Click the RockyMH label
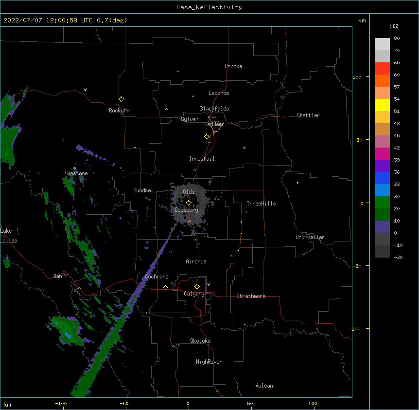This screenshot has width=419, height=410. click(x=119, y=111)
